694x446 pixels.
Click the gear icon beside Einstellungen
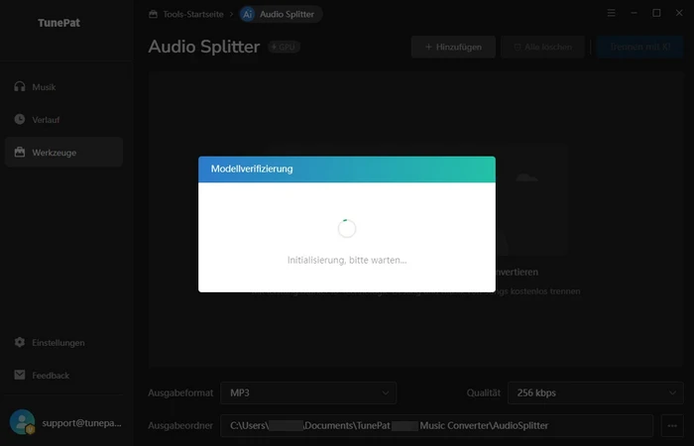20,342
